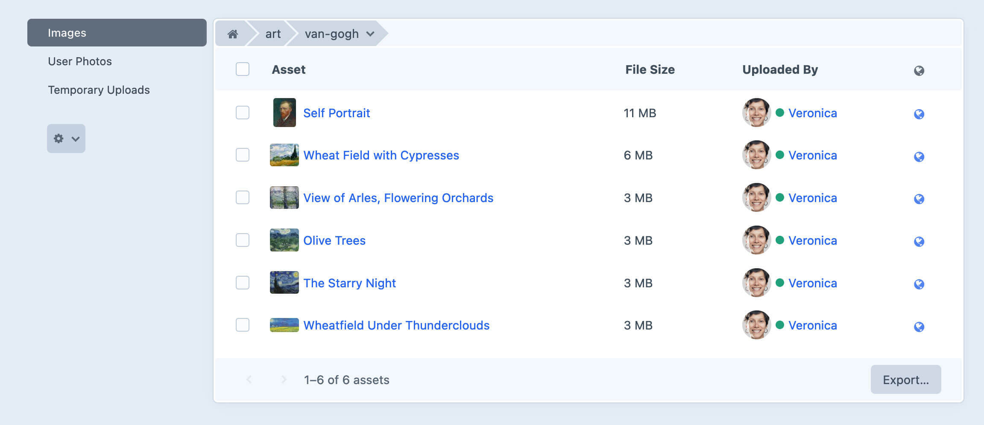Open User Photos in the sidebar
The width and height of the screenshot is (984, 425).
tap(80, 61)
